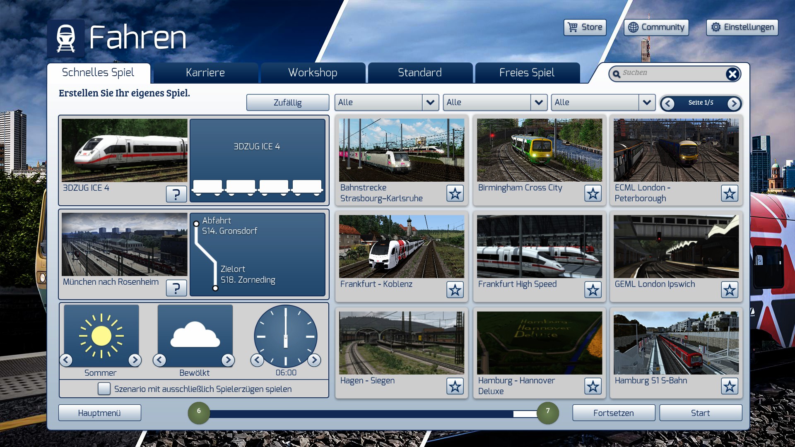Expand the first Alle filter dropdown
Image resolution: width=795 pixels, height=447 pixels.
tap(430, 102)
